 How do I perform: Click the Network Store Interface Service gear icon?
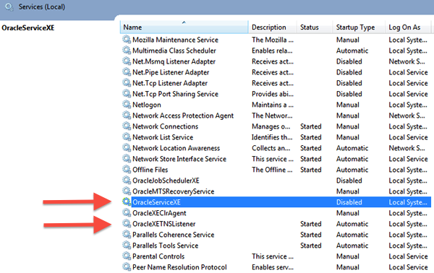(127, 159)
